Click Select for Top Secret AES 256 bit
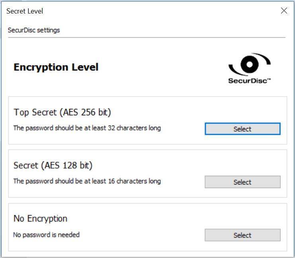Image resolution: width=295 pixels, height=258 pixels. [242, 129]
